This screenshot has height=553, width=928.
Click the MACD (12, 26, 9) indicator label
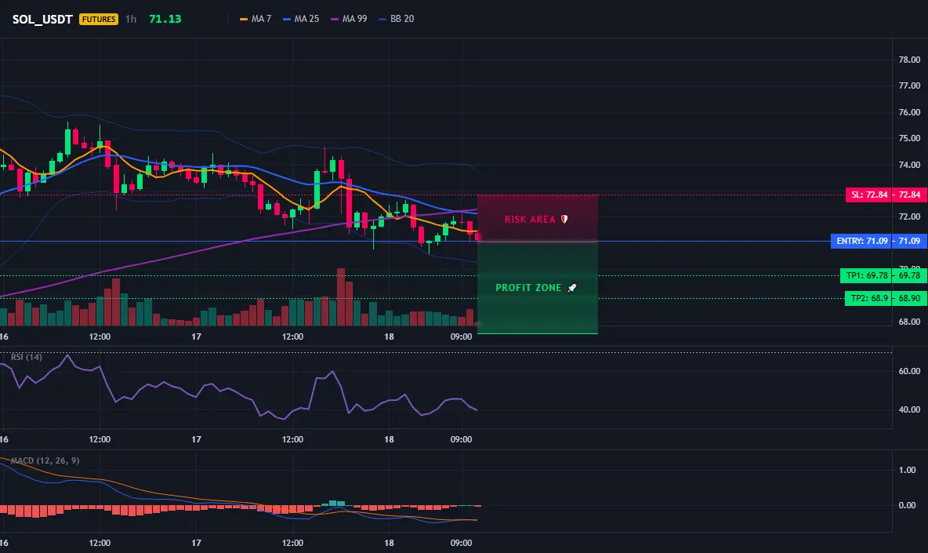coord(45,460)
